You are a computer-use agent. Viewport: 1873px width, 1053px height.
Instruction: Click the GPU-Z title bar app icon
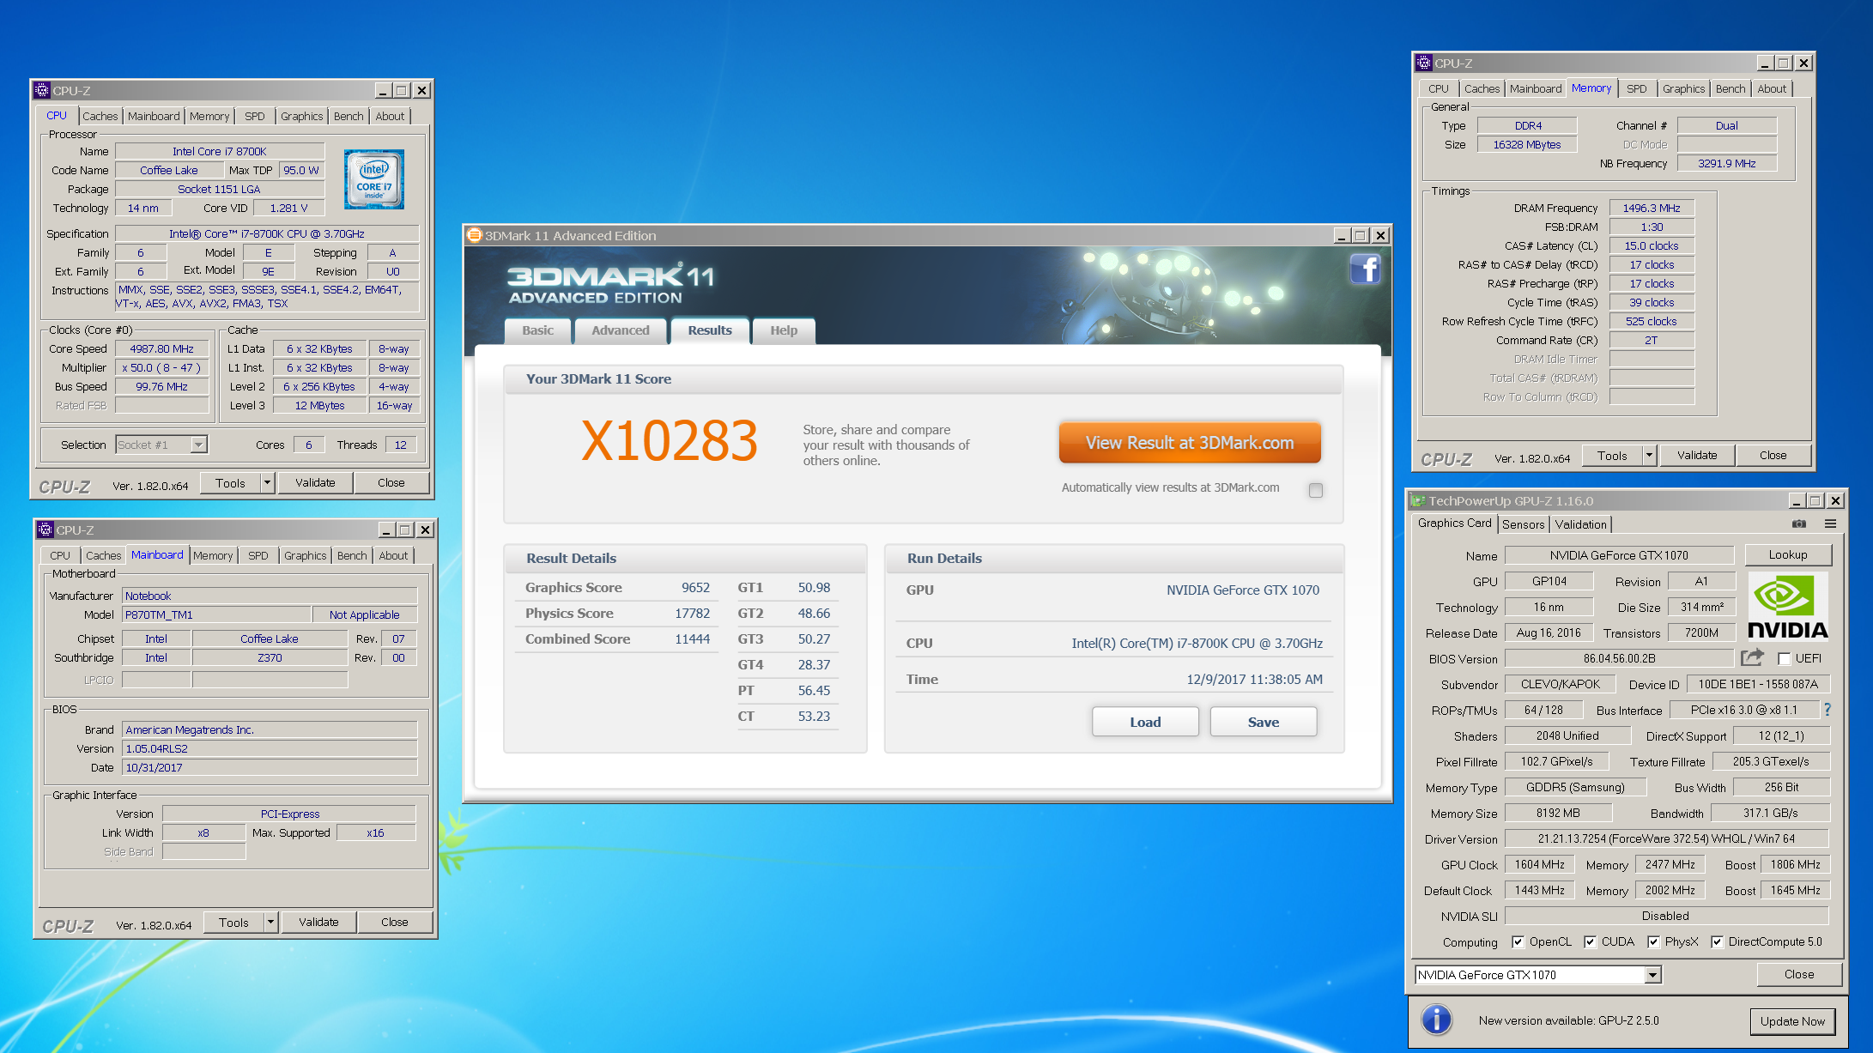1417,500
